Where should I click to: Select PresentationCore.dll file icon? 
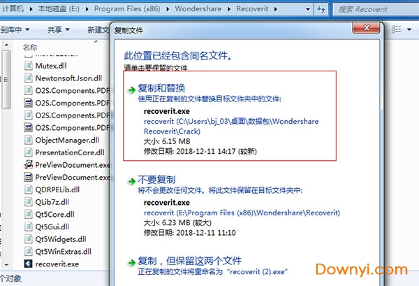[29, 152]
